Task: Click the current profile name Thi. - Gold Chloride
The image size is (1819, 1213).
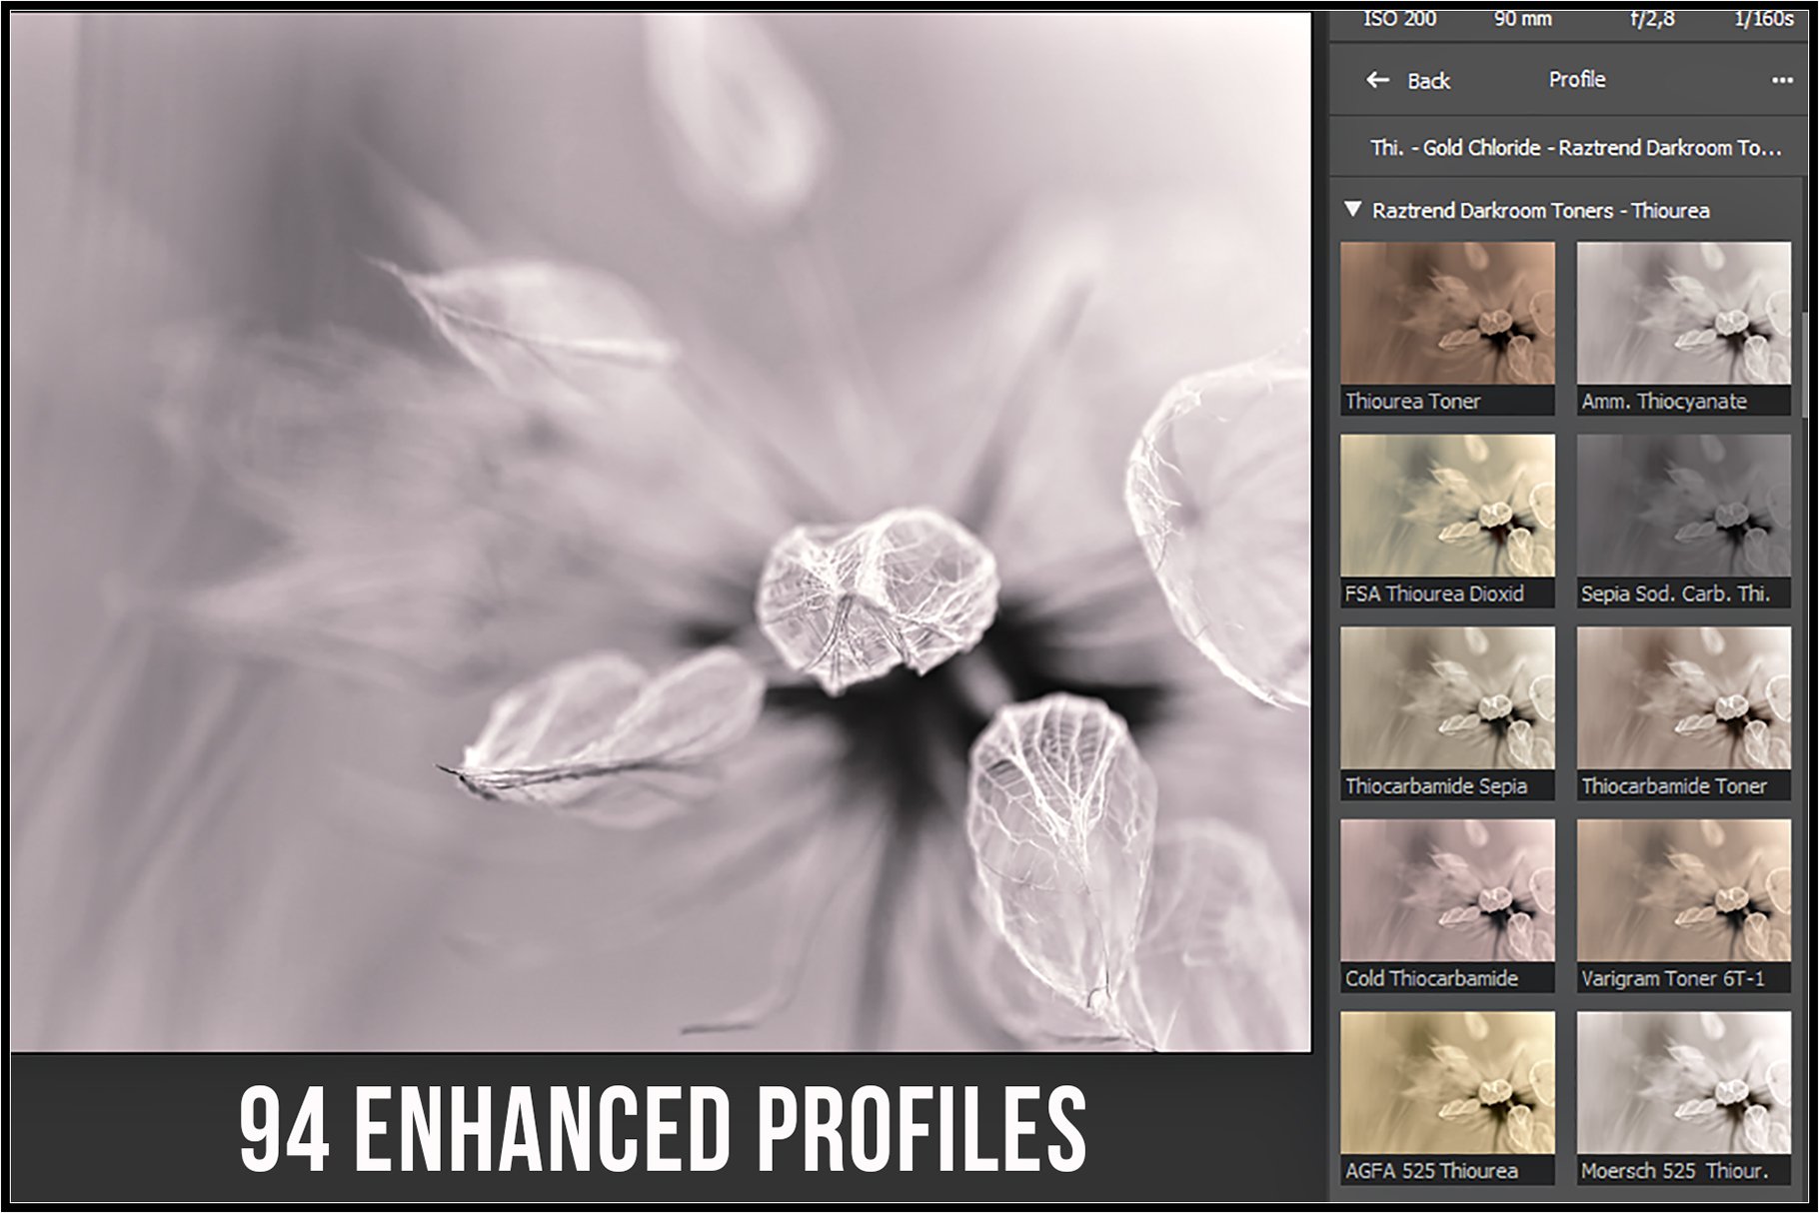Action: 1576,148
